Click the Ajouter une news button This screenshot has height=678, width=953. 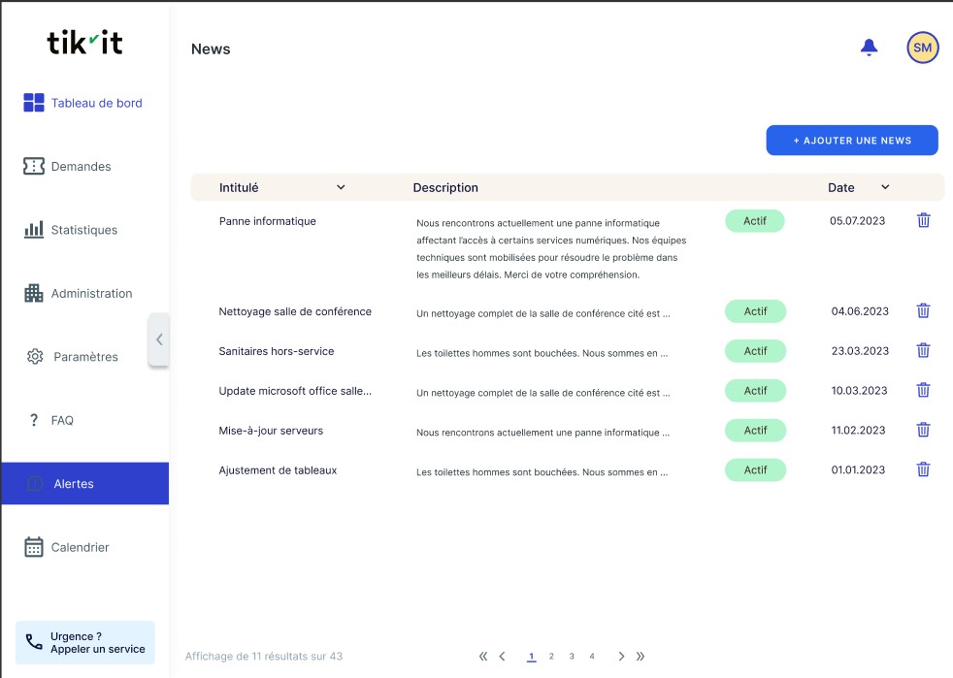pyautogui.click(x=852, y=141)
